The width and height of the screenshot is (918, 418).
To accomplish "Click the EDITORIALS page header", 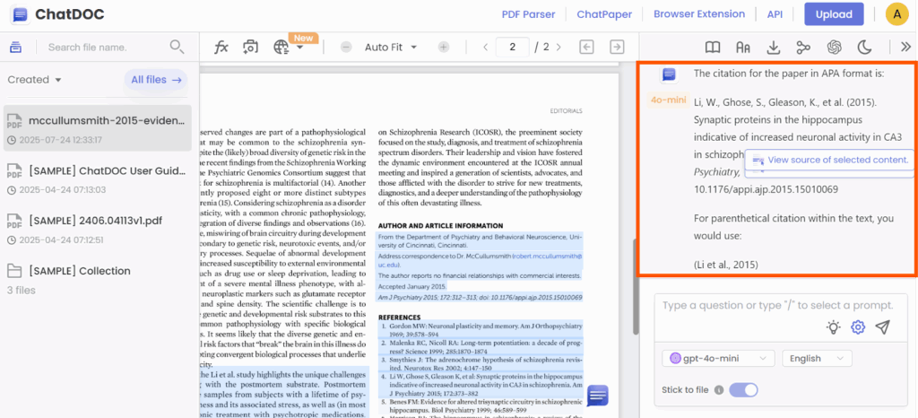I will click(567, 110).
